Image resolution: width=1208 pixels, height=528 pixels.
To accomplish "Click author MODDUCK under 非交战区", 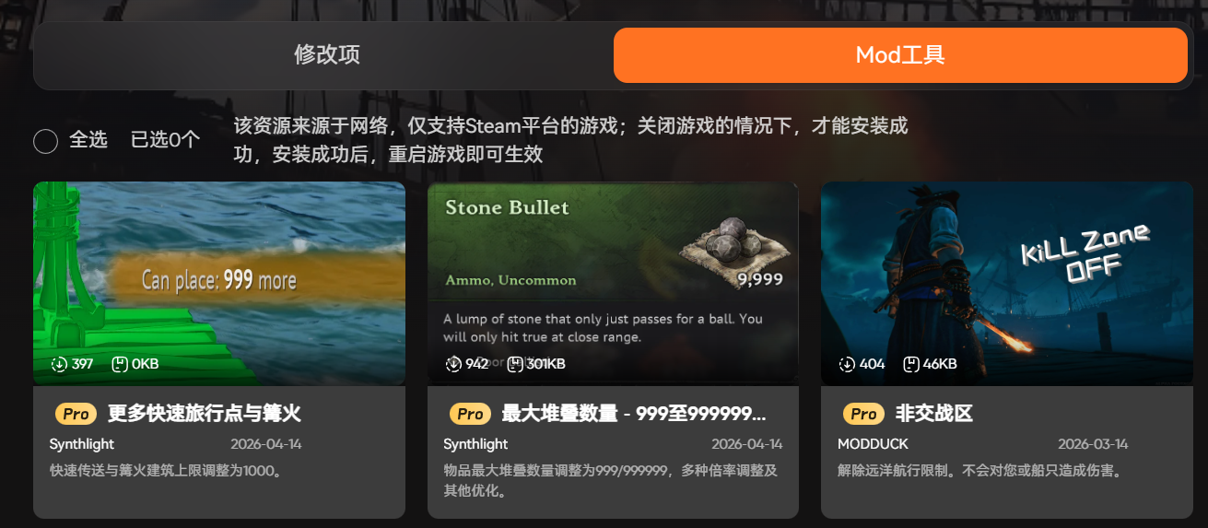I will coord(873,444).
